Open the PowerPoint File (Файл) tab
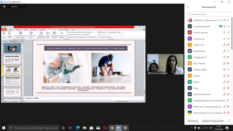The height and width of the screenshot is (131, 233). (4, 30)
